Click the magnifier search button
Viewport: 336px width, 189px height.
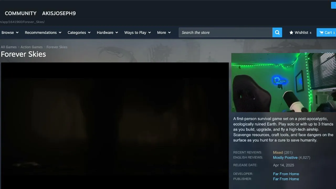(277, 33)
